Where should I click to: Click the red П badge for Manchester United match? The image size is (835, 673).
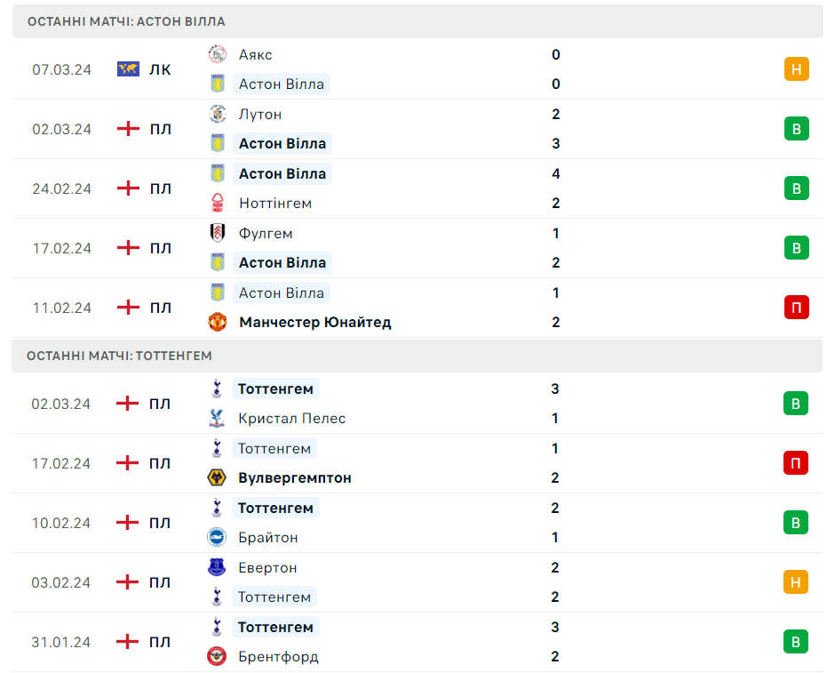point(797,308)
